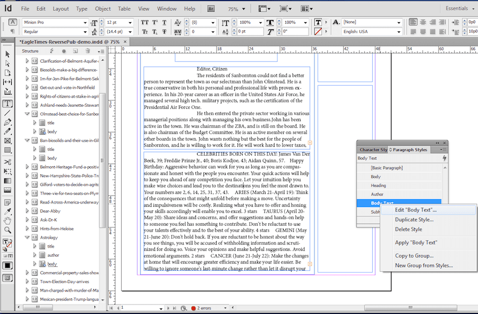This screenshot has width=478, height=314.
Task: Open the Minion Pro font family dropdown
Action: pos(85,22)
